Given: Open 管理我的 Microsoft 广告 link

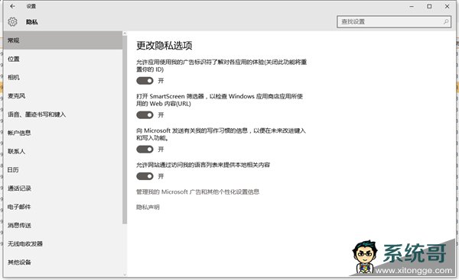Looking at the screenshot, I should (x=197, y=191).
